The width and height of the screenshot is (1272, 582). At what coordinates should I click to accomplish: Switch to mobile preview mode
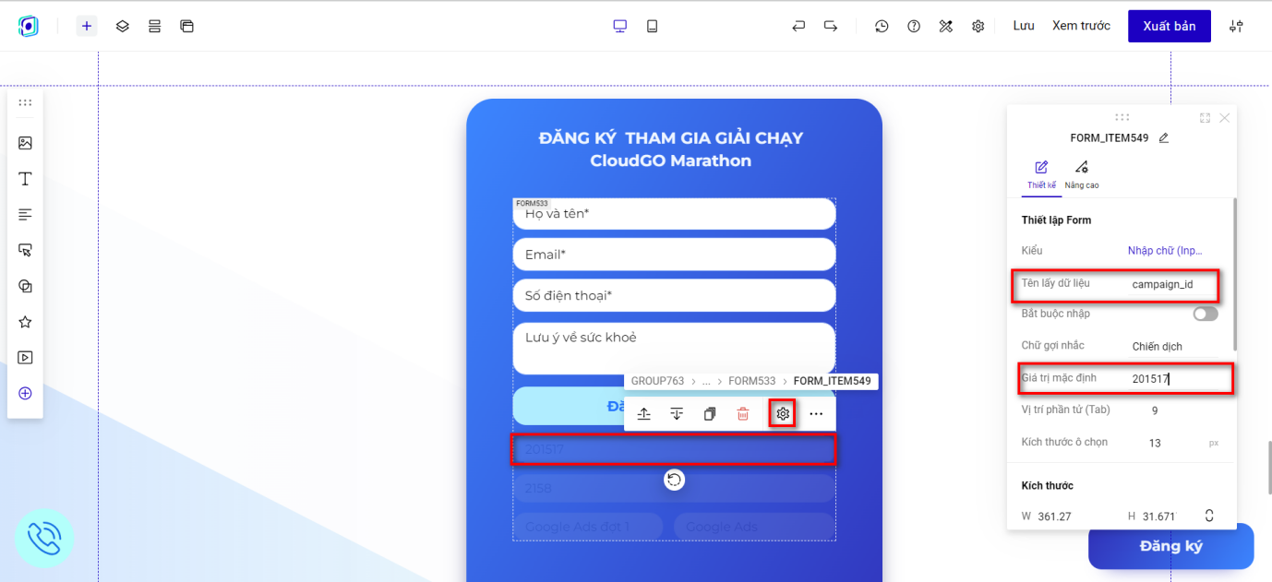click(652, 26)
